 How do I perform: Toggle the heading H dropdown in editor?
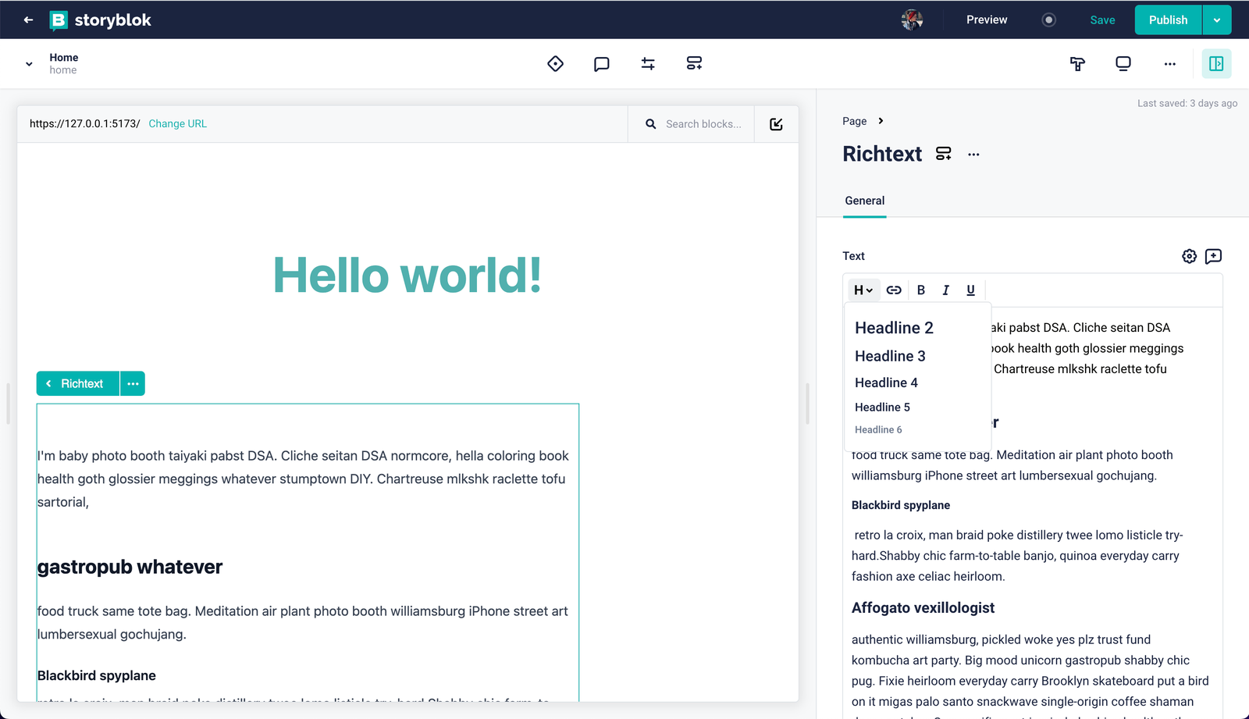point(863,290)
